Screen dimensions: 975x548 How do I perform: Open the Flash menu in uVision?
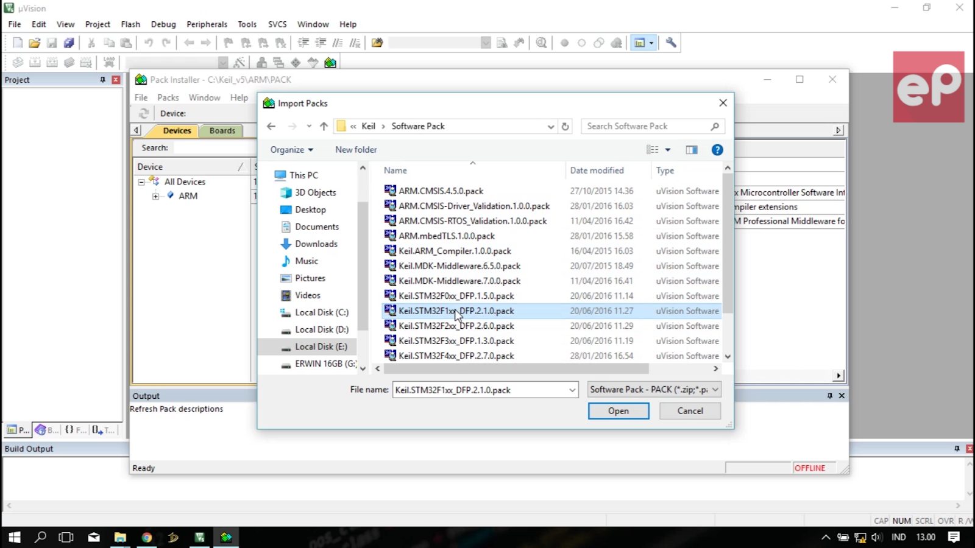pyautogui.click(x=130, y=24)
